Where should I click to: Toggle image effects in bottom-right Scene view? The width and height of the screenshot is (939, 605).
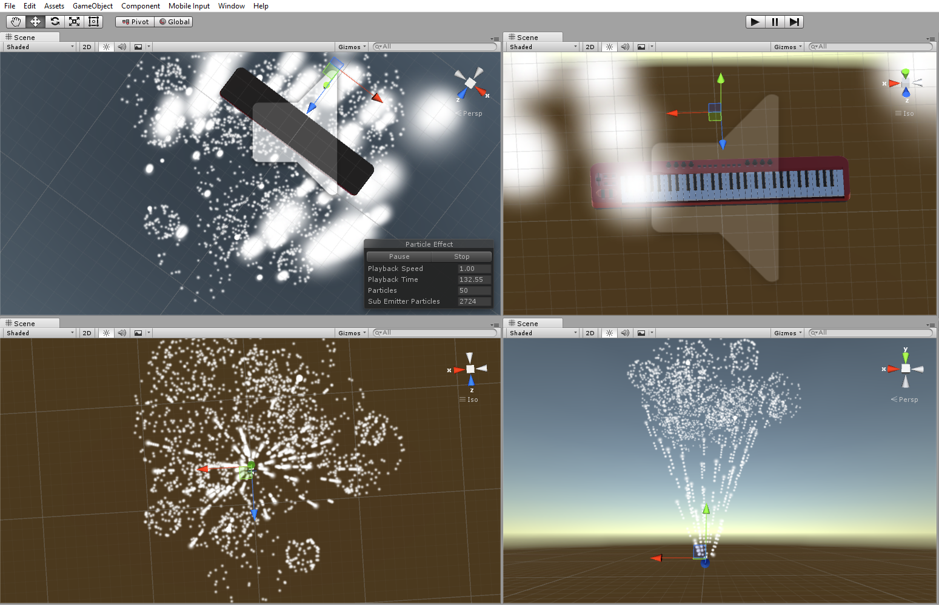[641, 333]
